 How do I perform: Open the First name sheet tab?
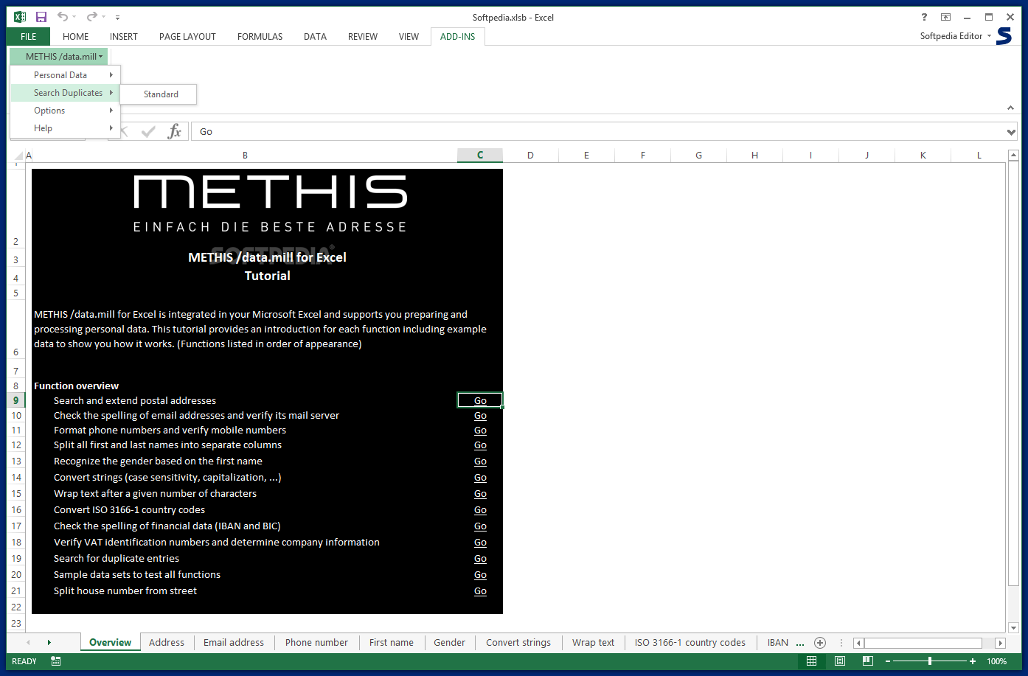392,642
